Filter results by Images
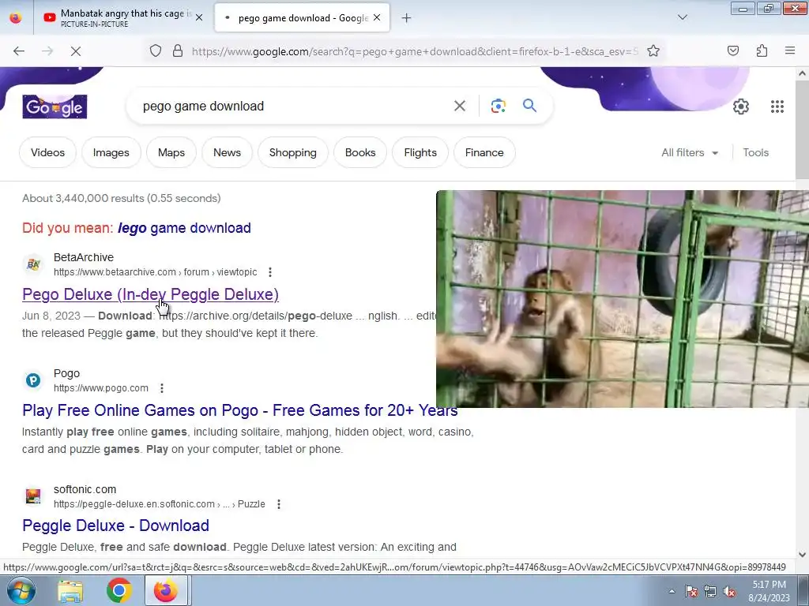The height and width of the screenshot is (606, 809). click(111, 152)
